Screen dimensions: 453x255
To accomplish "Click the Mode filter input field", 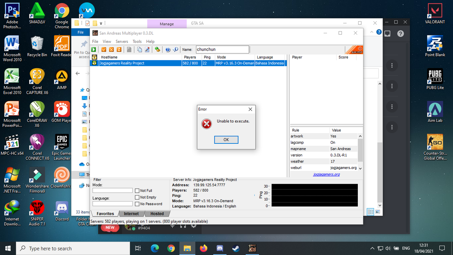I will pyautogui.click(x=113, y=191).
